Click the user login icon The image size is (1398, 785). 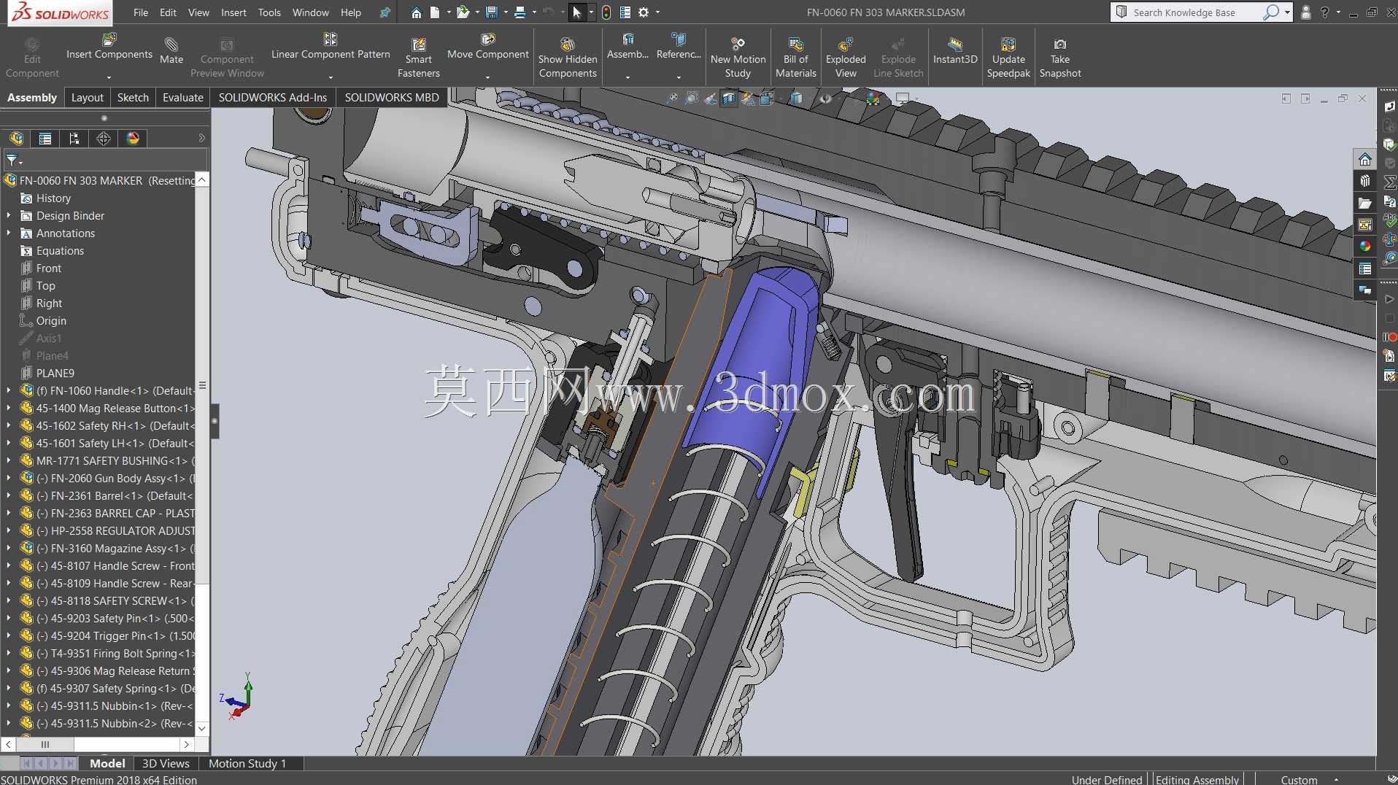point(1305,12)
